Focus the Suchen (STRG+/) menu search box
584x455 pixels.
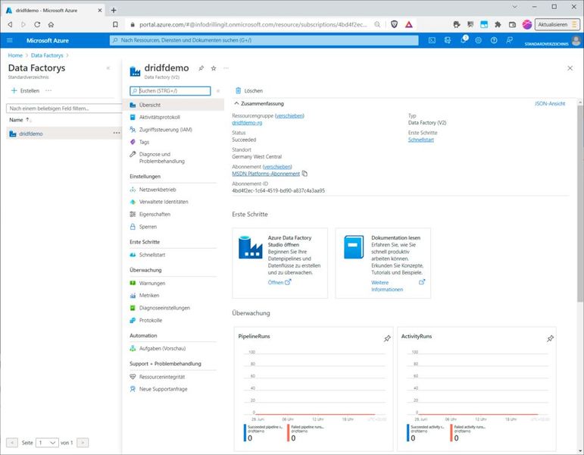coord(170,91)
